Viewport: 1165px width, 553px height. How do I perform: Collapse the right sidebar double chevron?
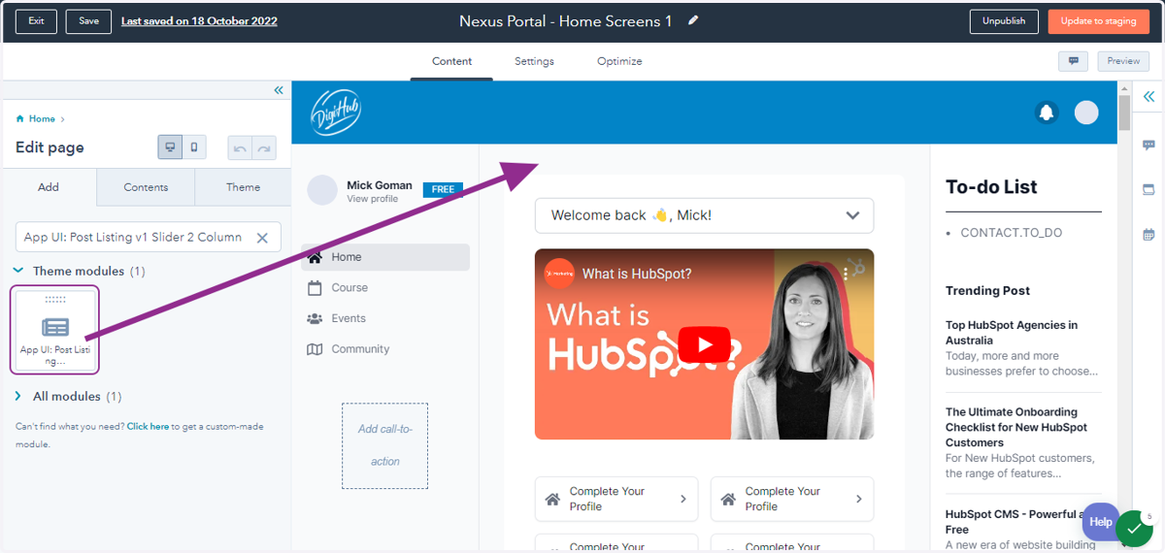click(1148, 97)
